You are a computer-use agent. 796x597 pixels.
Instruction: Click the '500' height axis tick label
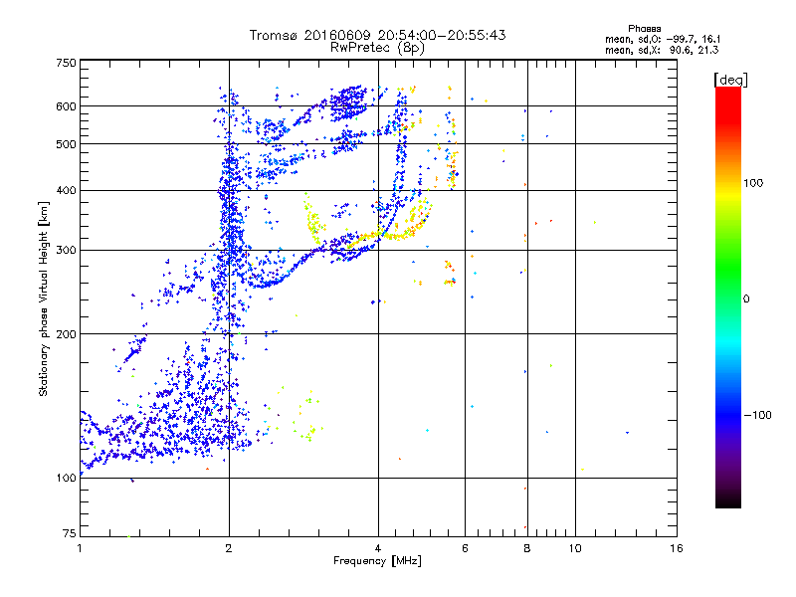pyautogui.click(x=66, y=144)
